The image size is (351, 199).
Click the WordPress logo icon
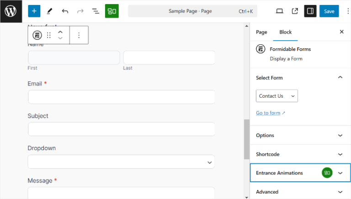tap(11, 11)
